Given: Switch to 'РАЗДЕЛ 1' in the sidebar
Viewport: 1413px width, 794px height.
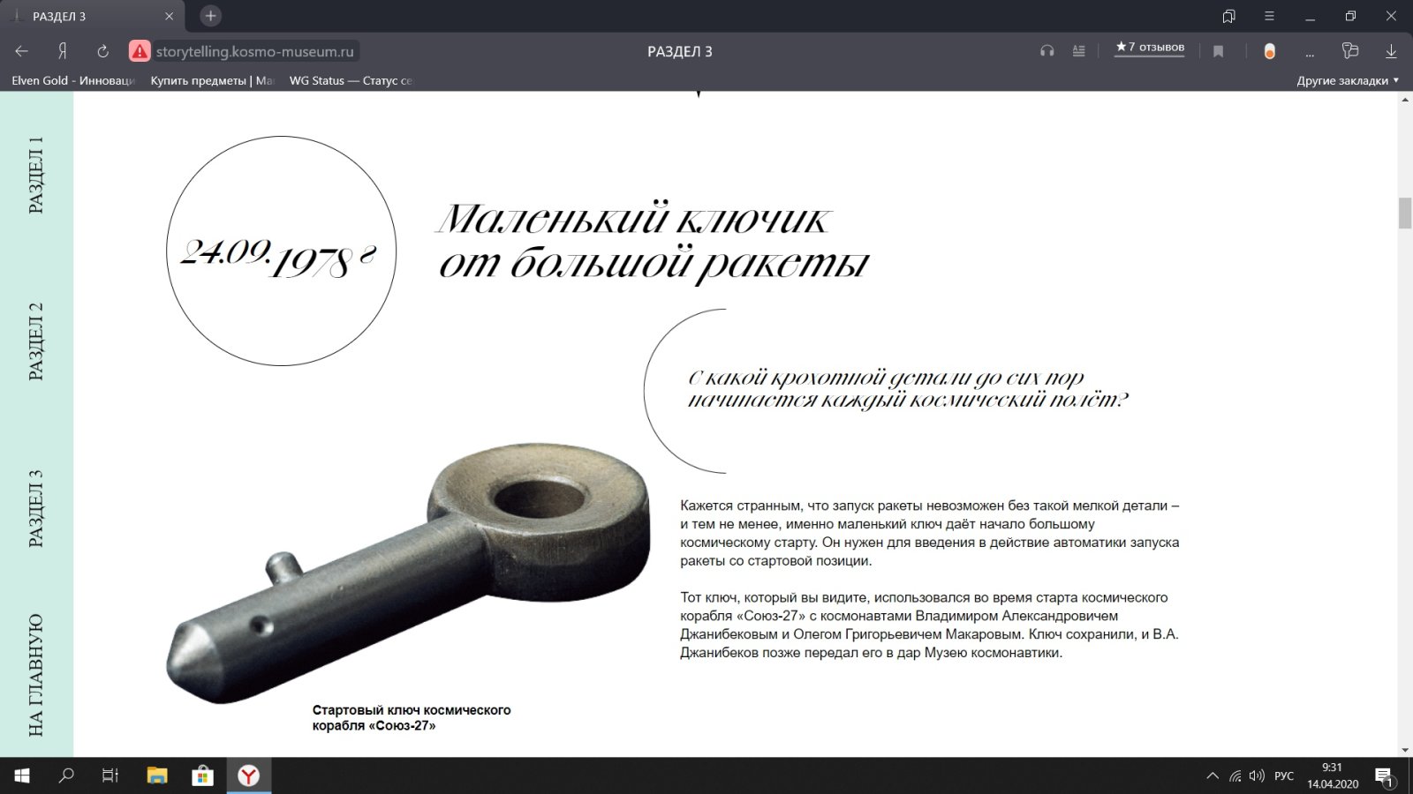Looking at the screenshot, I should 35,175.
